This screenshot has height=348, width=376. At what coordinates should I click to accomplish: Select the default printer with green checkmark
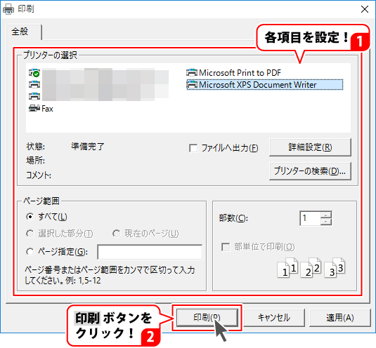point(34,73)
